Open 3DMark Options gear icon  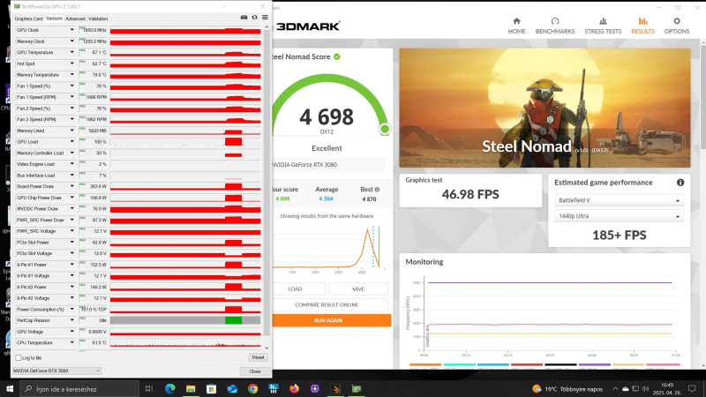677,21
